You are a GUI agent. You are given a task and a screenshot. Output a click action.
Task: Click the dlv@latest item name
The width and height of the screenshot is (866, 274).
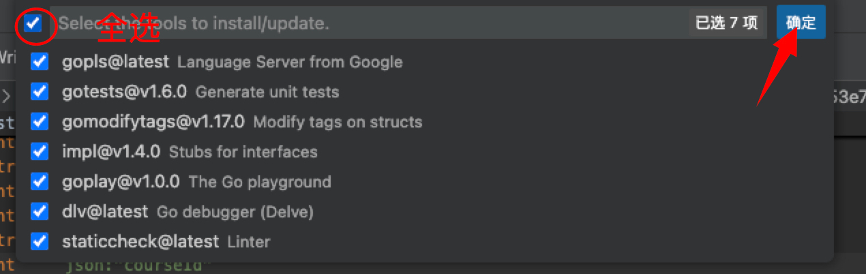[x=105, y=211]
